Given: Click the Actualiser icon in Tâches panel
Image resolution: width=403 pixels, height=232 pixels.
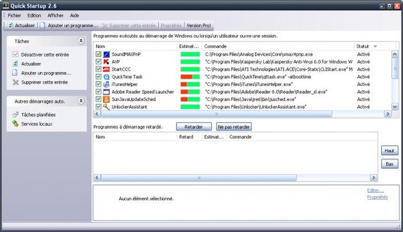Looking at the screenshot, I should 15,63.
